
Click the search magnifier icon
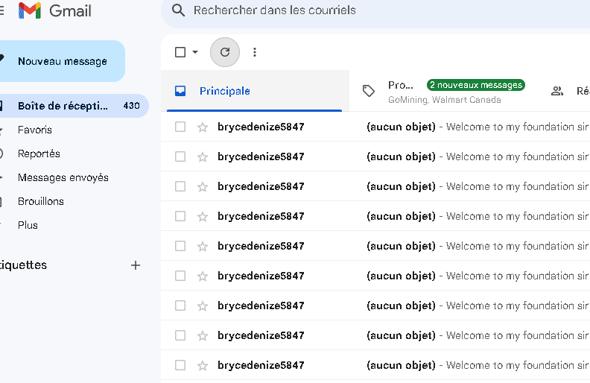pos(178,10)
